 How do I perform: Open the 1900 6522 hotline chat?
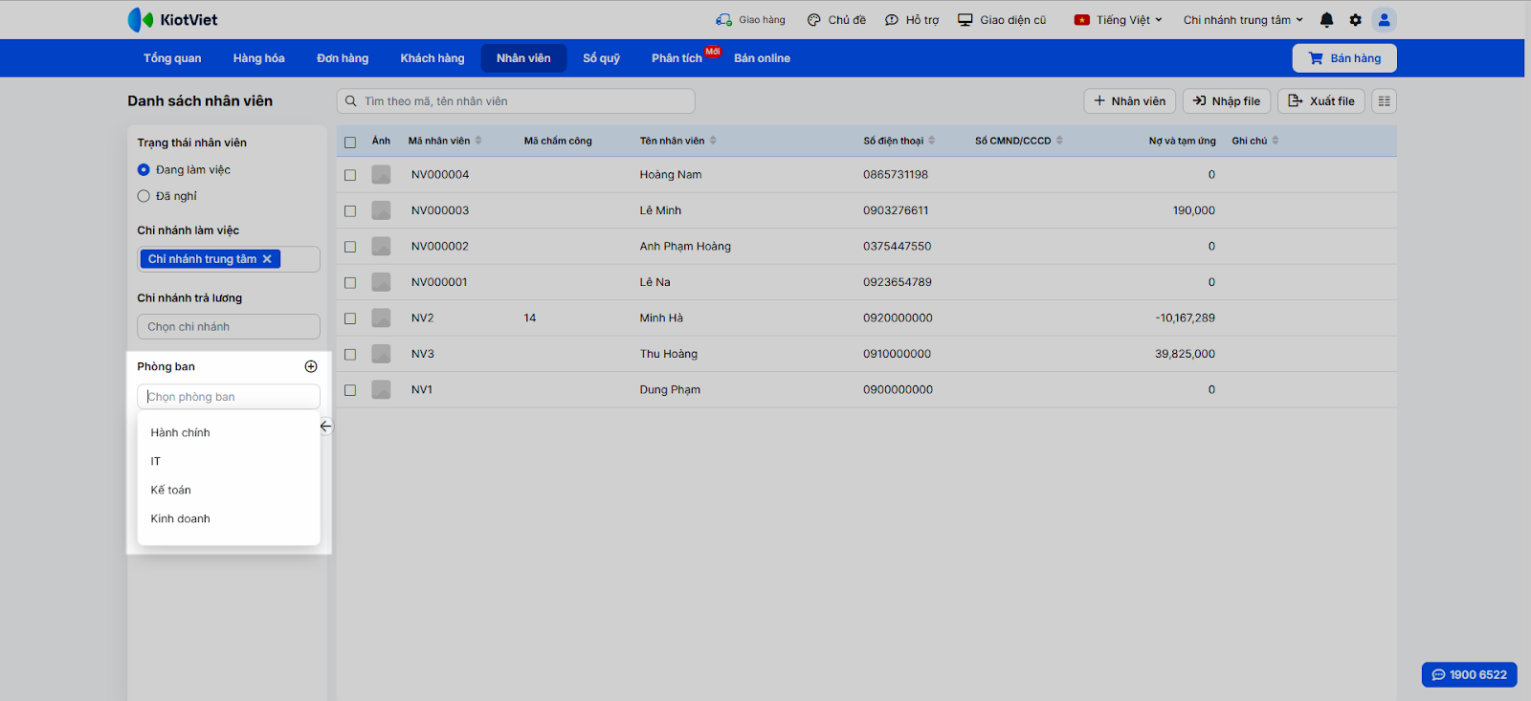pyautogui.click(x=1469, y=675)
